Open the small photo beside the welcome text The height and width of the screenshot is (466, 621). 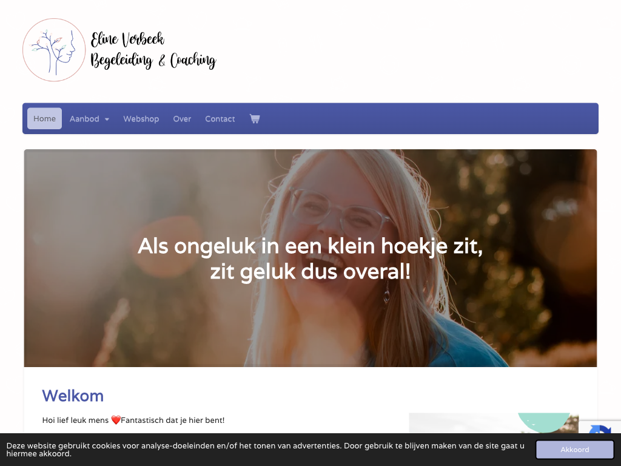click(494, 423)
